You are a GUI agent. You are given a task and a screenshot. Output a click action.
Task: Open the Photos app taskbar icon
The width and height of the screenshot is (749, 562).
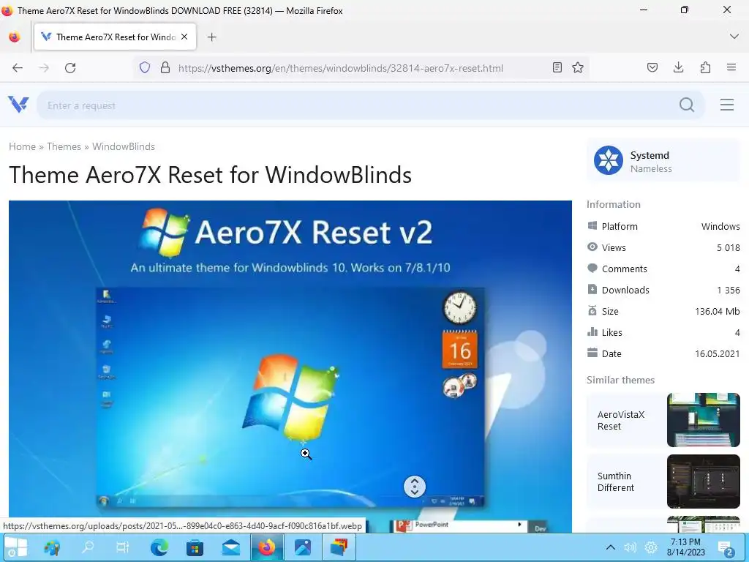pyautogui.click(x=303, y=547)
